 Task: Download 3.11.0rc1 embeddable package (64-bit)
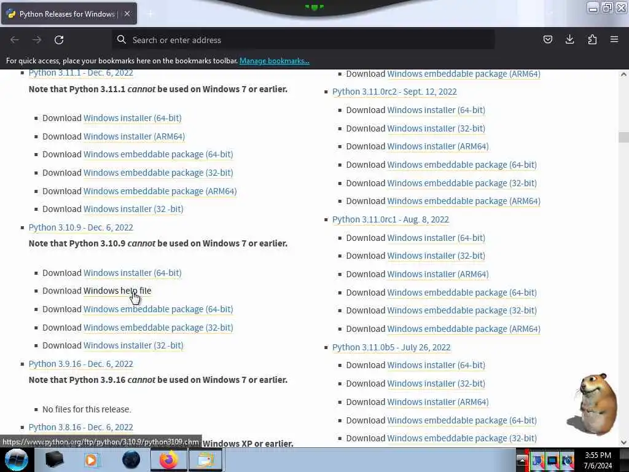pos(462,293)
